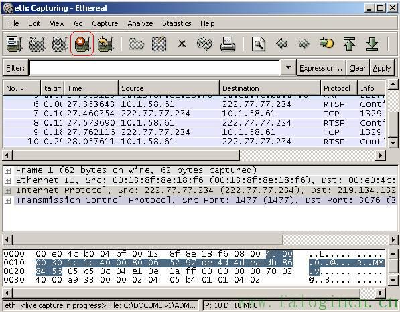This screenshot has height=312, width=400.
Task: Expand the Frame 1 tree node
Action: coord(7,170)
